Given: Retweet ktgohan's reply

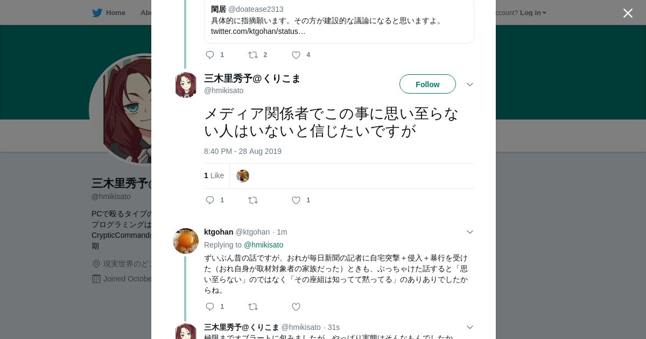Looking at the screenshot, I should pyautogui.click(x=253, y=307).
